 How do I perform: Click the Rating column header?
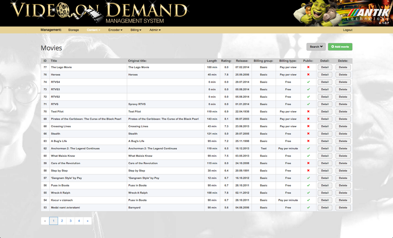click(x=226, y=61)
